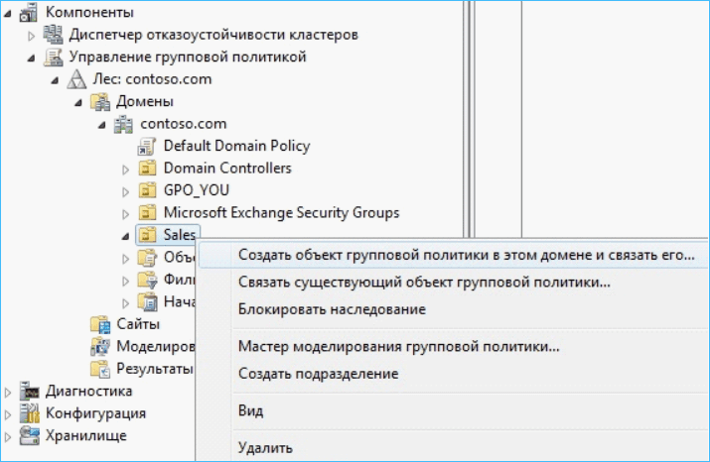Click the Сайты folder icon

click(x=99, y=324)
